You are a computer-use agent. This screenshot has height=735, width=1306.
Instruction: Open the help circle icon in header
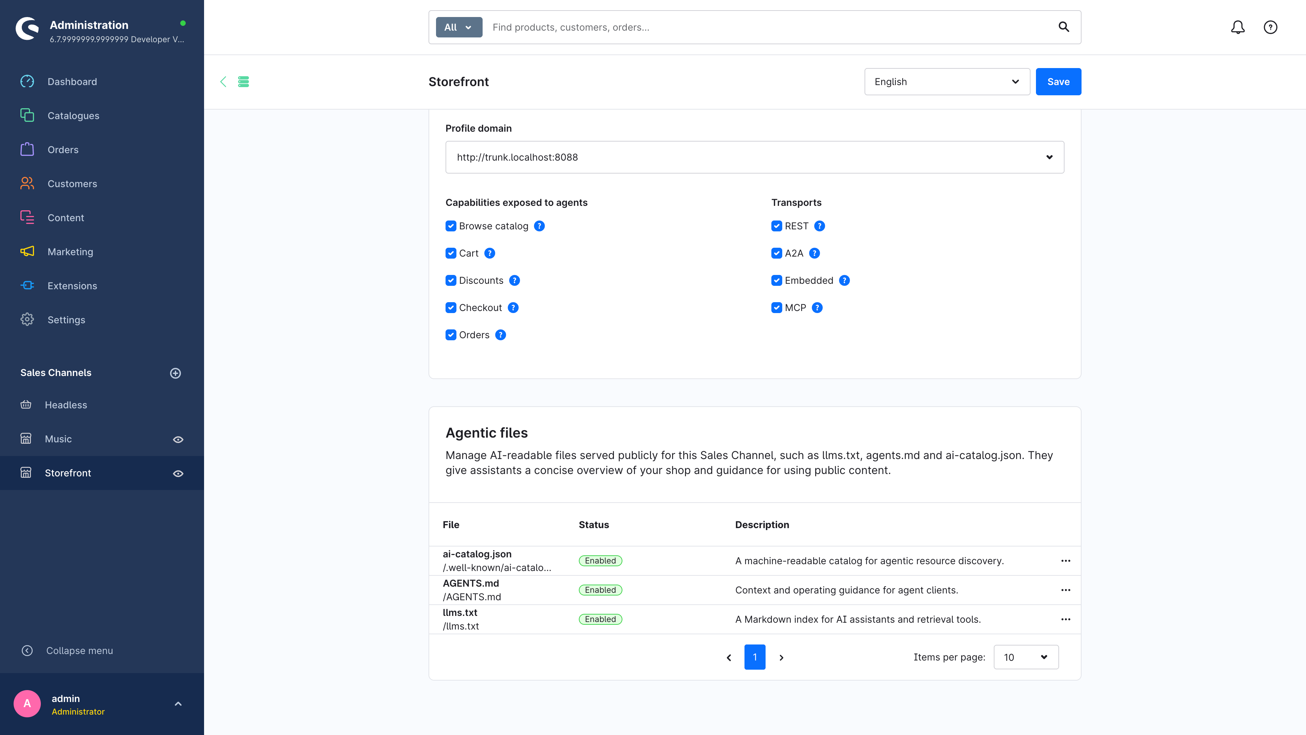coord(1270,27)
